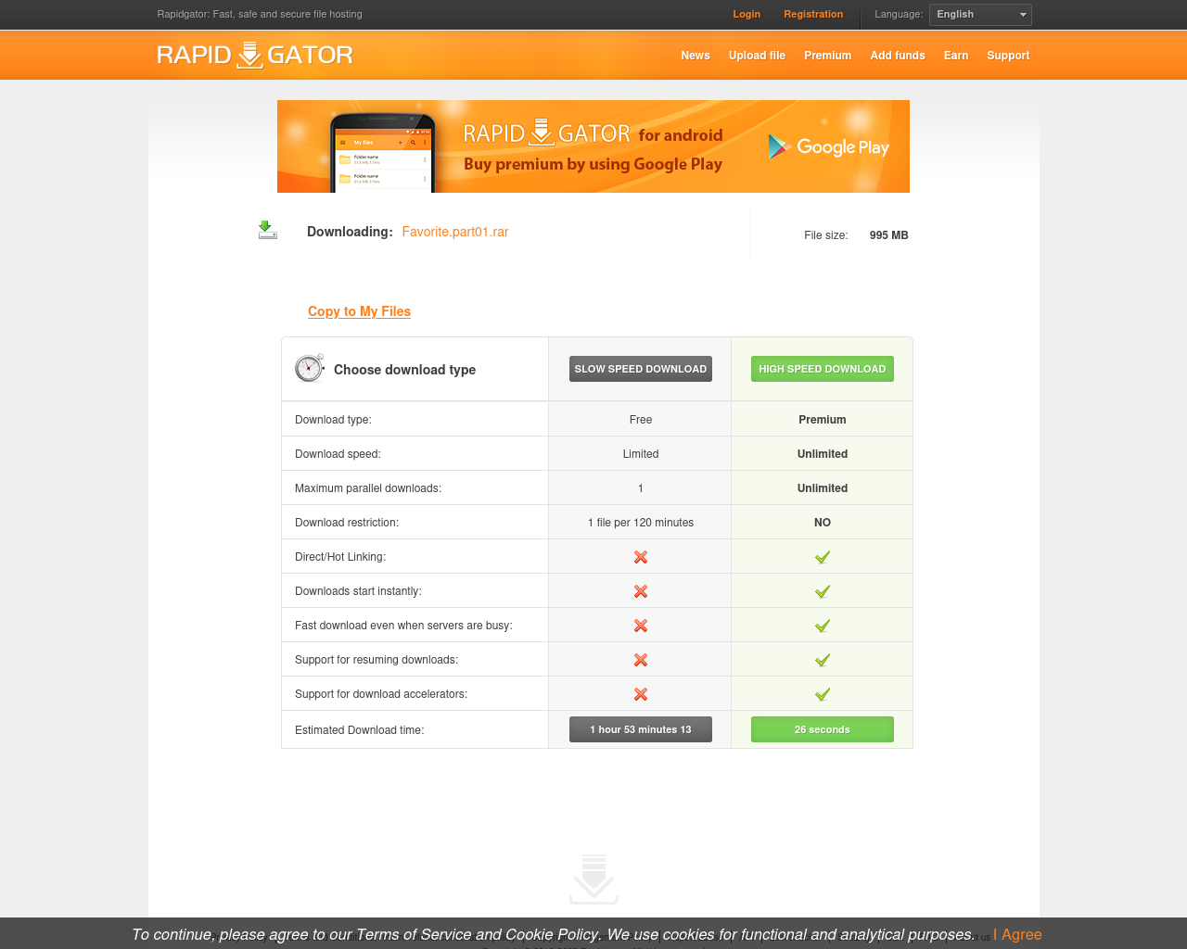Click green check in download accelerators row

(823, 694)
